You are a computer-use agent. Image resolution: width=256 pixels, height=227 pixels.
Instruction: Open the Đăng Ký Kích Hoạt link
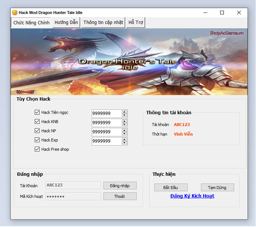[x=192, y=196]
